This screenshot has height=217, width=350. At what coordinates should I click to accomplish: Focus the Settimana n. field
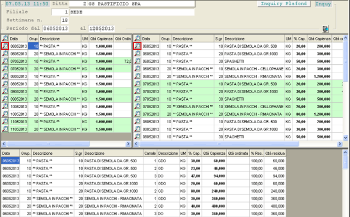64,20
